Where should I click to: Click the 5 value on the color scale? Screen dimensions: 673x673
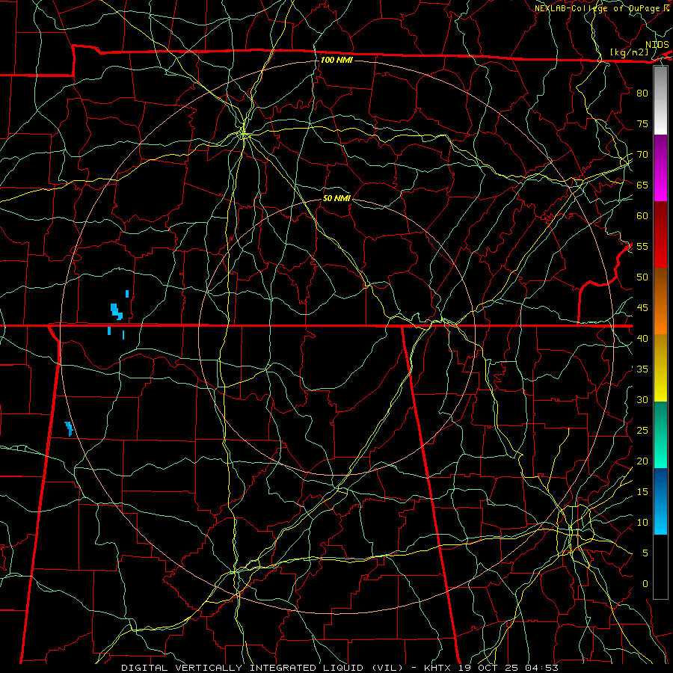645,553
